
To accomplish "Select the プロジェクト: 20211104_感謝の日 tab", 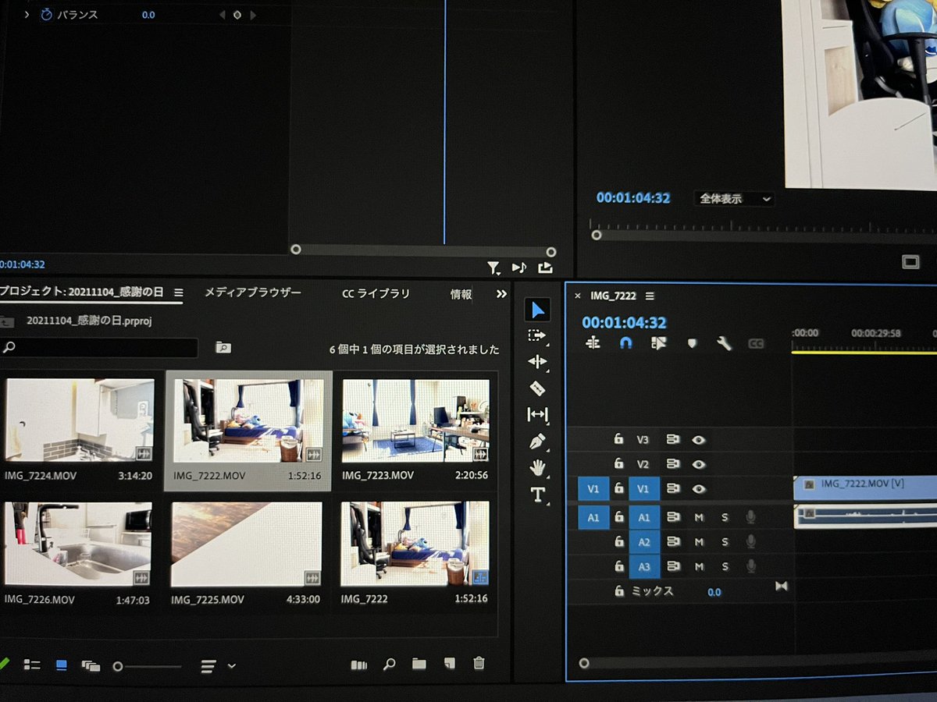I will [81, 292].
